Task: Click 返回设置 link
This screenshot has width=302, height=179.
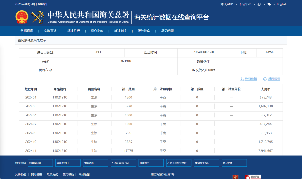Action: coord(274,79)
